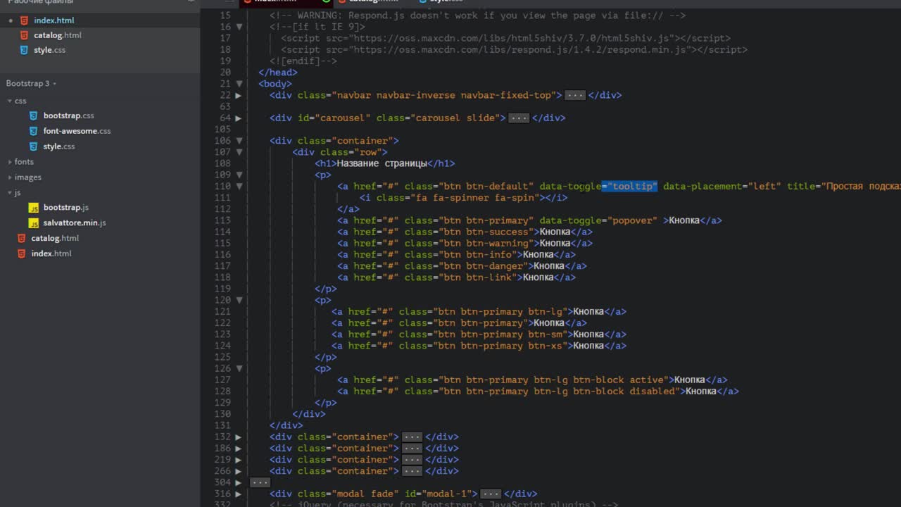Click "btn btn-danger" class on line 117
Viewport: 901px width, 507px height.
(x=484, y=266)
